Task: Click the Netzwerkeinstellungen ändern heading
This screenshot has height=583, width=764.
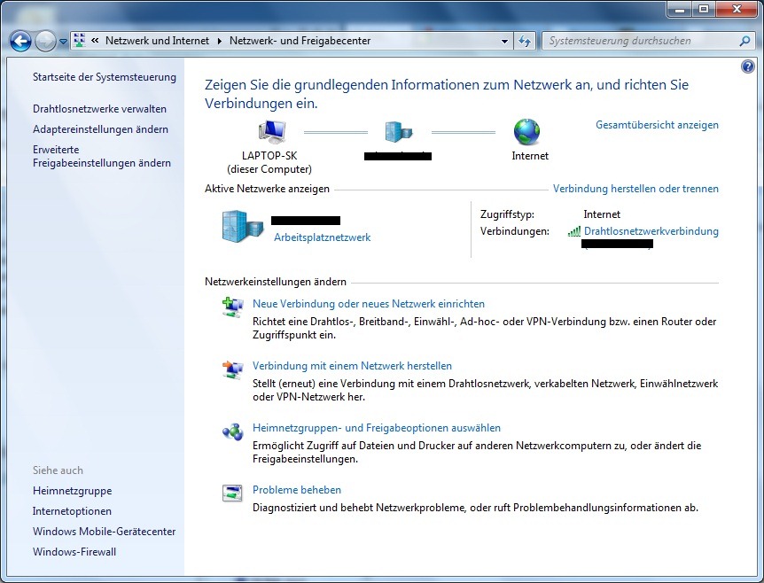Action: pos(276,282)
